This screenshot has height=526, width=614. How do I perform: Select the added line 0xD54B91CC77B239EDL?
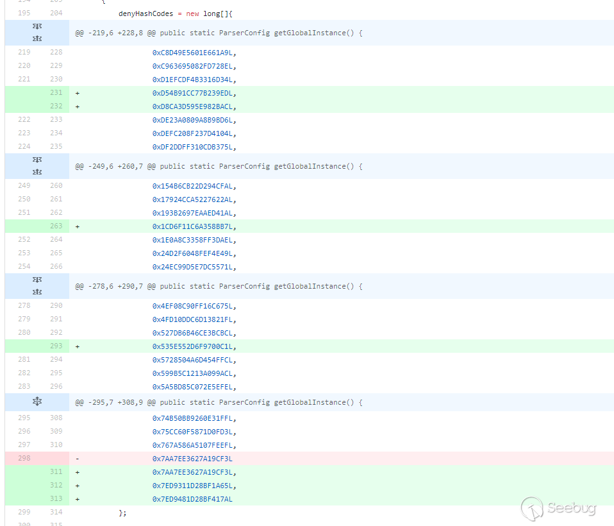tap(192, 92)
